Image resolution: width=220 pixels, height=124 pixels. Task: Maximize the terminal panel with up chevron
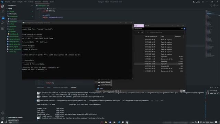point(216,87)
